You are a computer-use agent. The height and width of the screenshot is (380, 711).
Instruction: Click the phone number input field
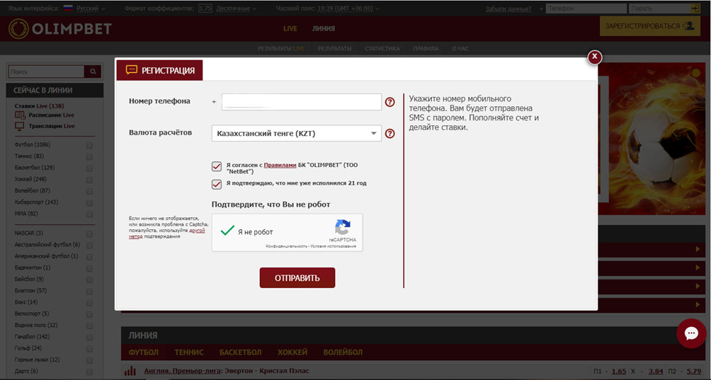click(x=301, y=102)
